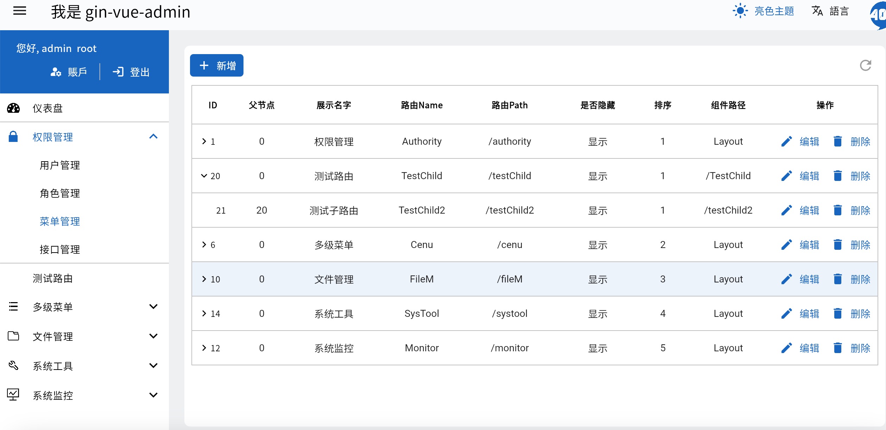Open the hamburger menu icon
Image resolution: width=886 pixels, height=430 pixels.
[x=20, y=11]
